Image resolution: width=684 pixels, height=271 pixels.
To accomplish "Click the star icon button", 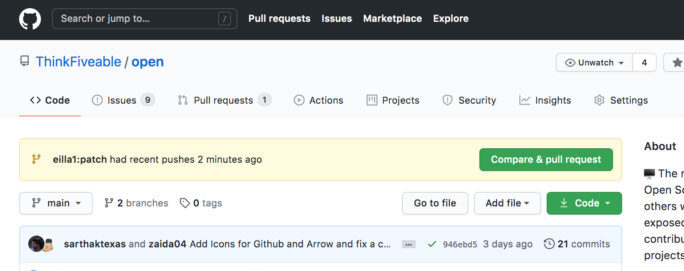I will [677, 63].
